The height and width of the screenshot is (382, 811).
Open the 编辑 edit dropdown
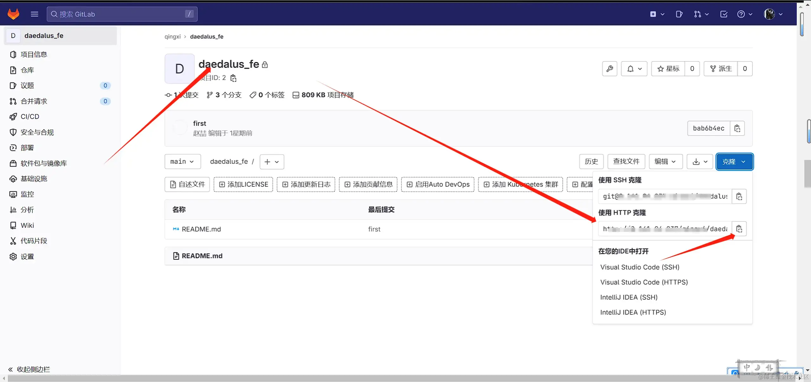click(x=665, y=162)
